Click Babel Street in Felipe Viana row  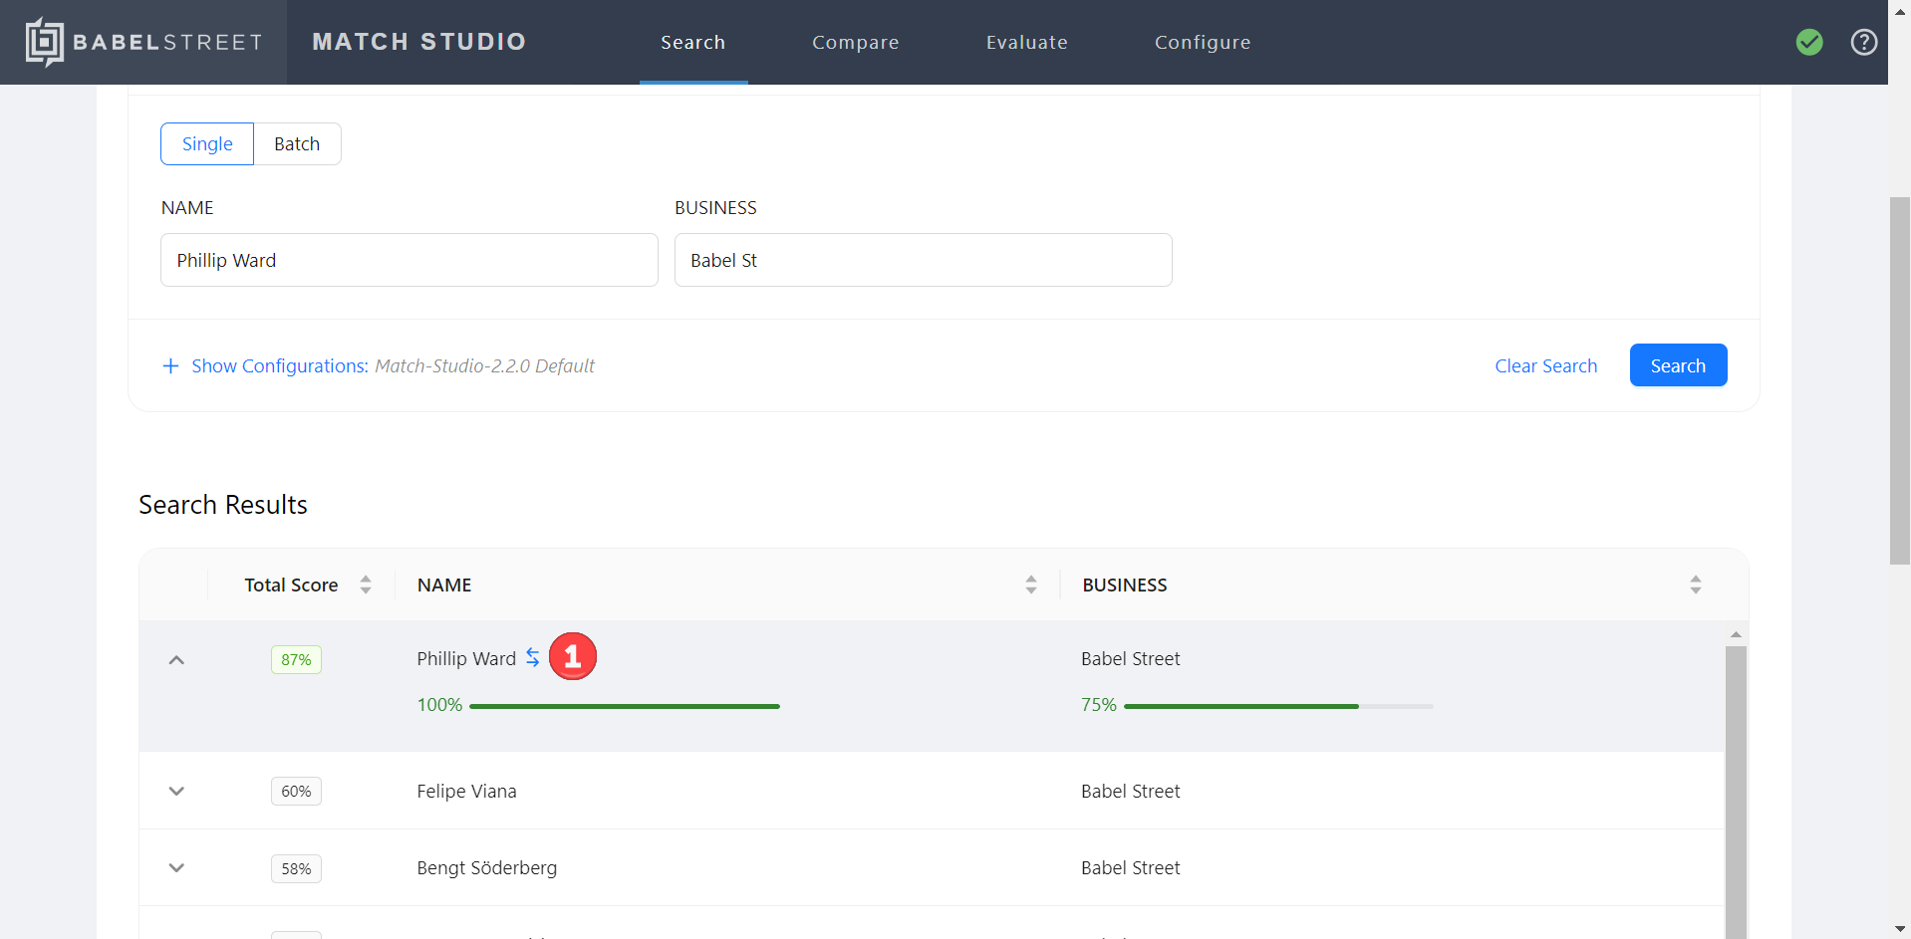[1130, 791]
